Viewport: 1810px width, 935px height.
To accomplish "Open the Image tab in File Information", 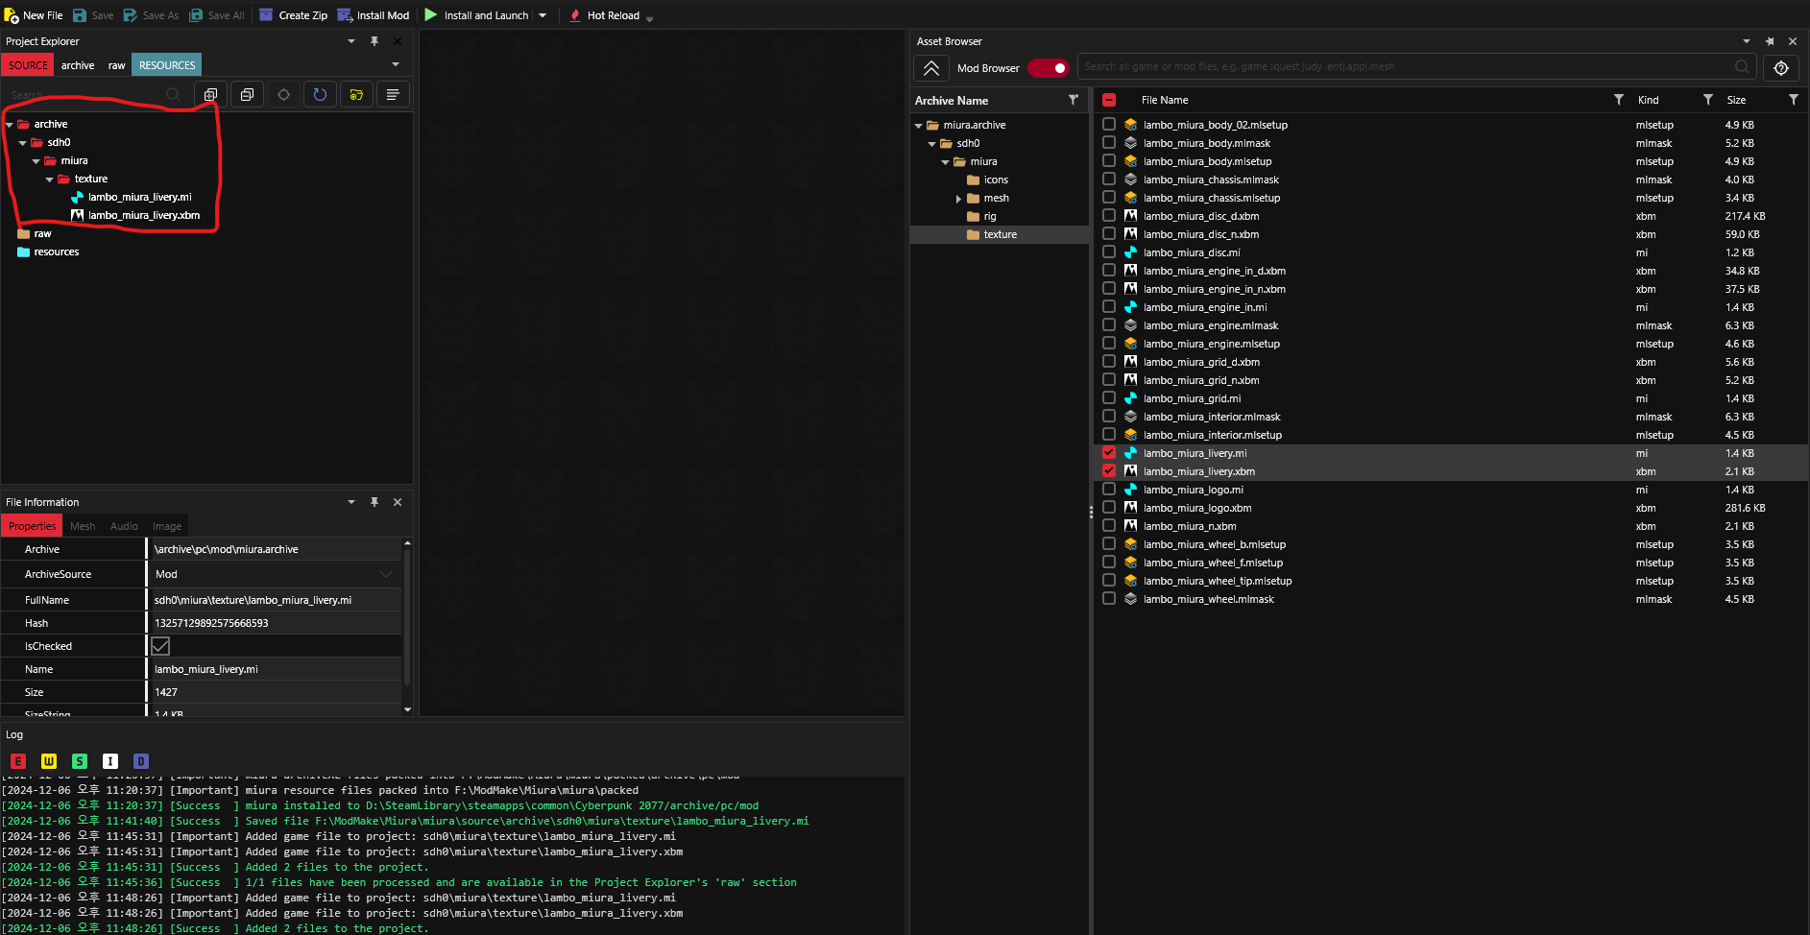I will [167, 526].
